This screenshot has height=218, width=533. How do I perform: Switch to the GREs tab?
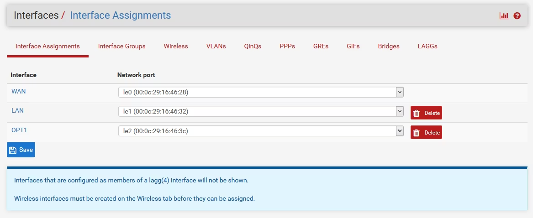click(x=321, y=46)
